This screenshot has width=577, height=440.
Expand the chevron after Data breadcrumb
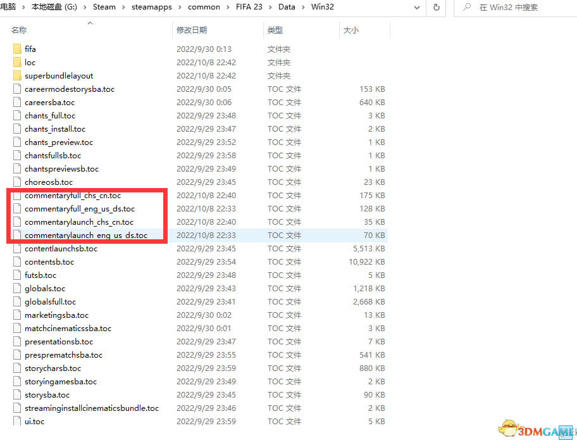[x=303, y=7]
